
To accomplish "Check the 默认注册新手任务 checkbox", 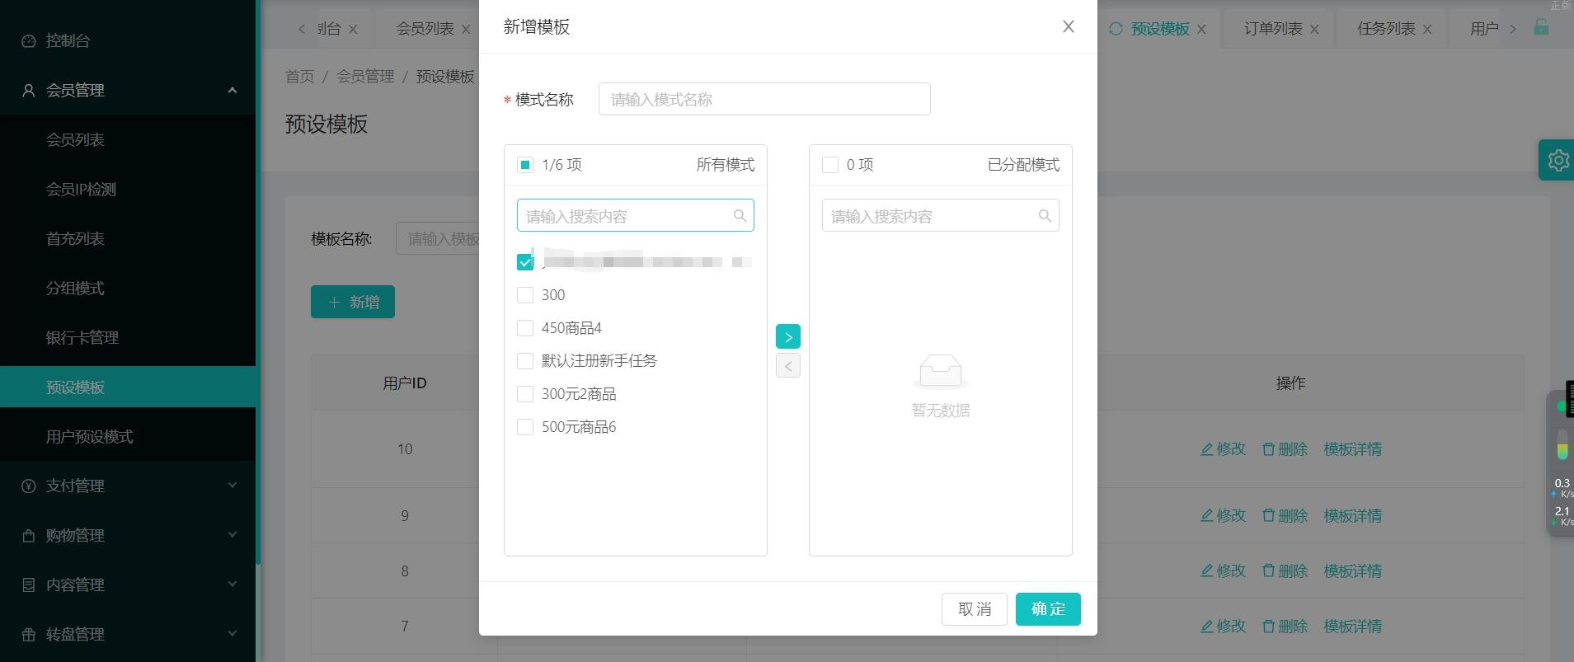I will 525,361.
